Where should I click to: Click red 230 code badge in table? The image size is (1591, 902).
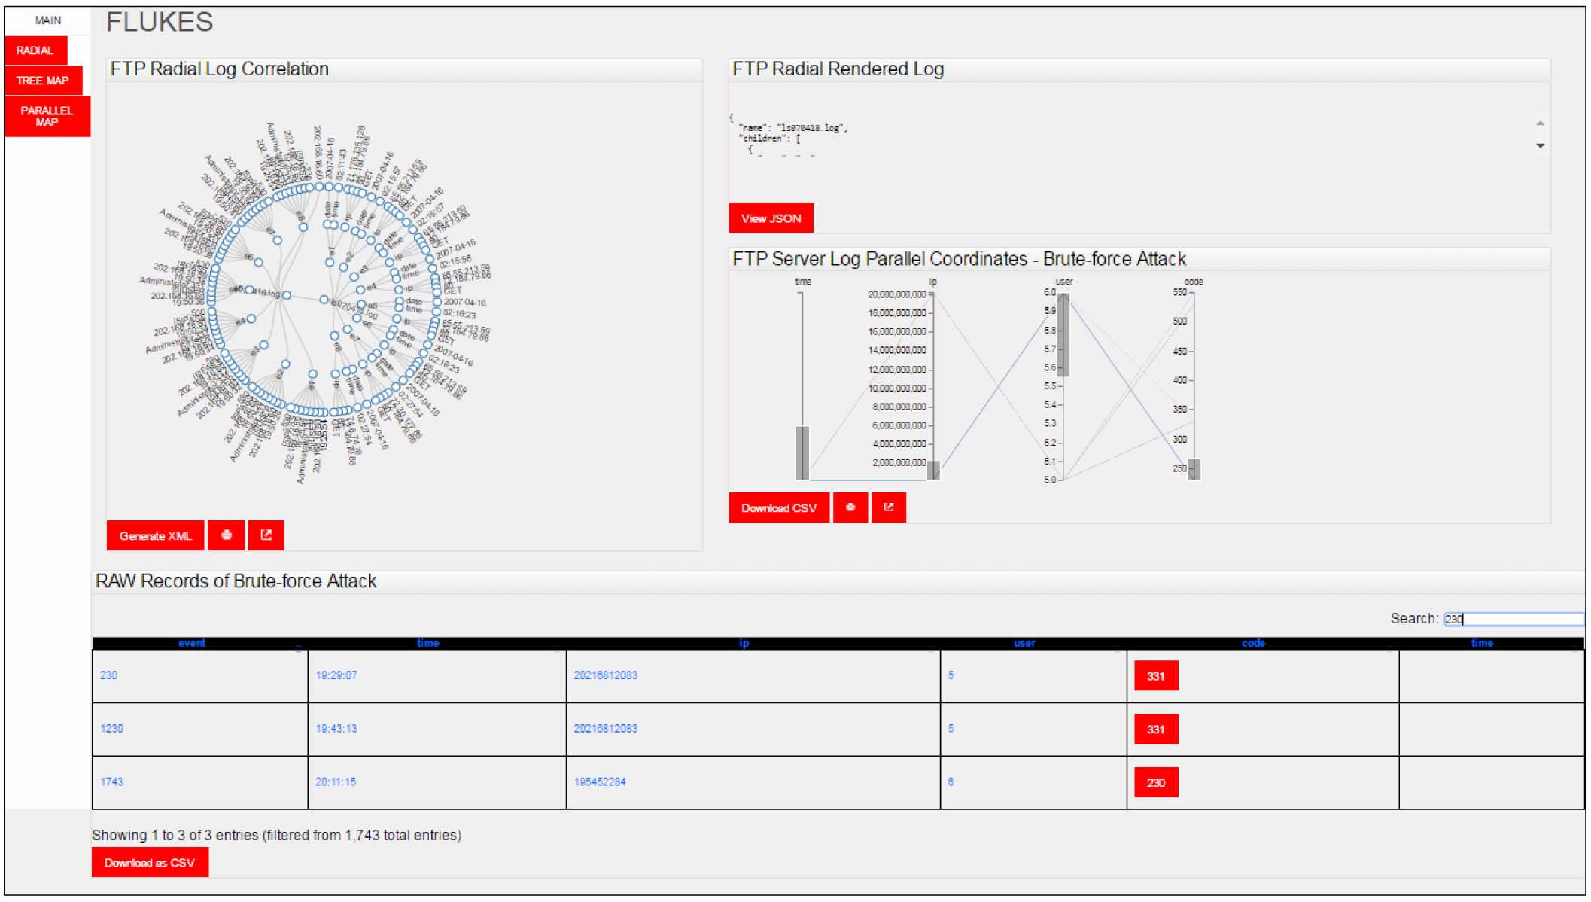click(1155, 782)
